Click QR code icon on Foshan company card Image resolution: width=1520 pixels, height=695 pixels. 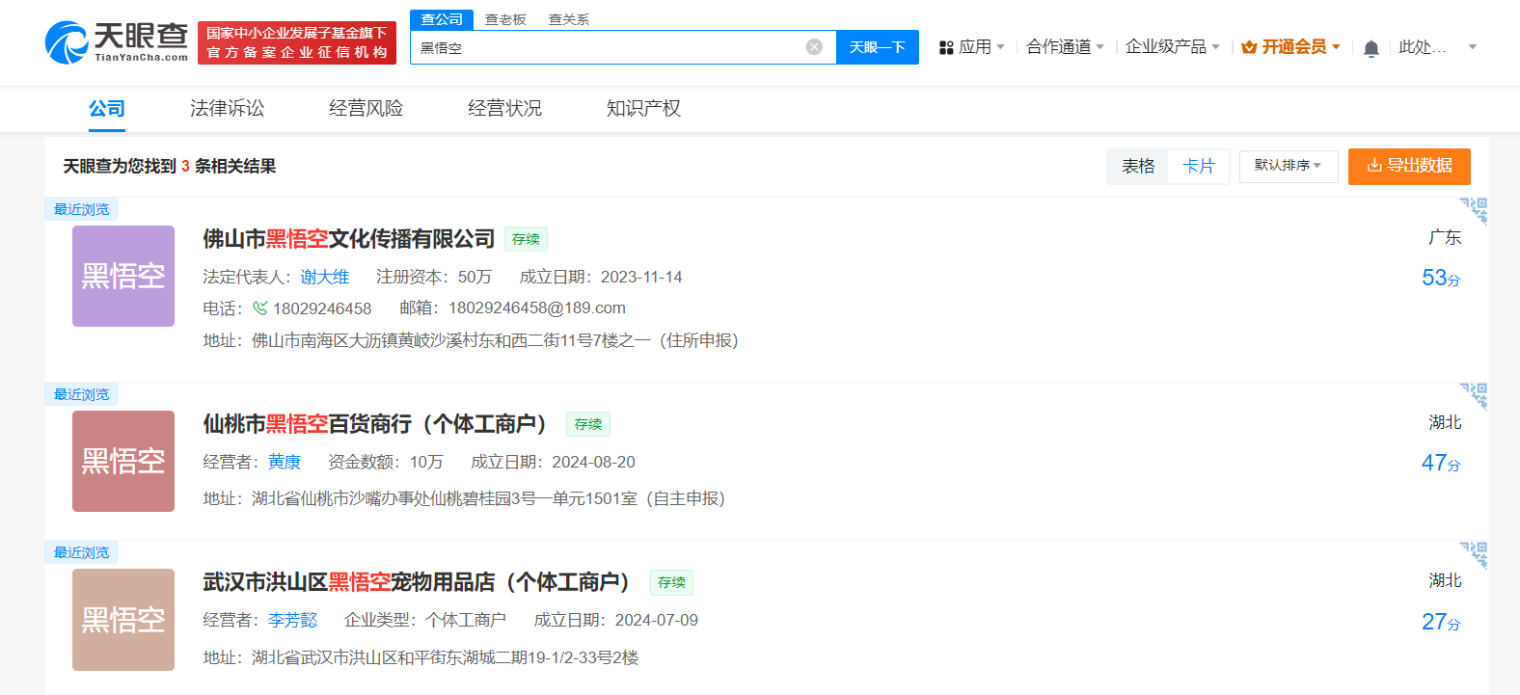(1474, 210)
